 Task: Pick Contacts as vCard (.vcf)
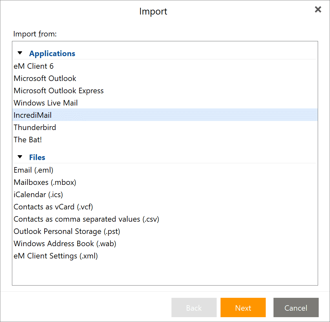pos(165,207)
